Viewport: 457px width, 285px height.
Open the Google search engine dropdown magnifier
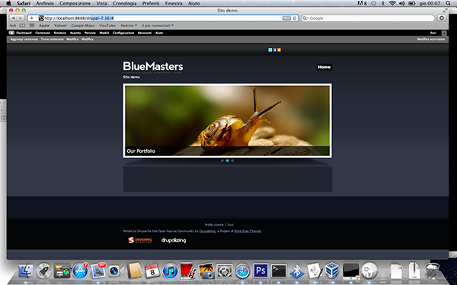(x=305, y=18)
